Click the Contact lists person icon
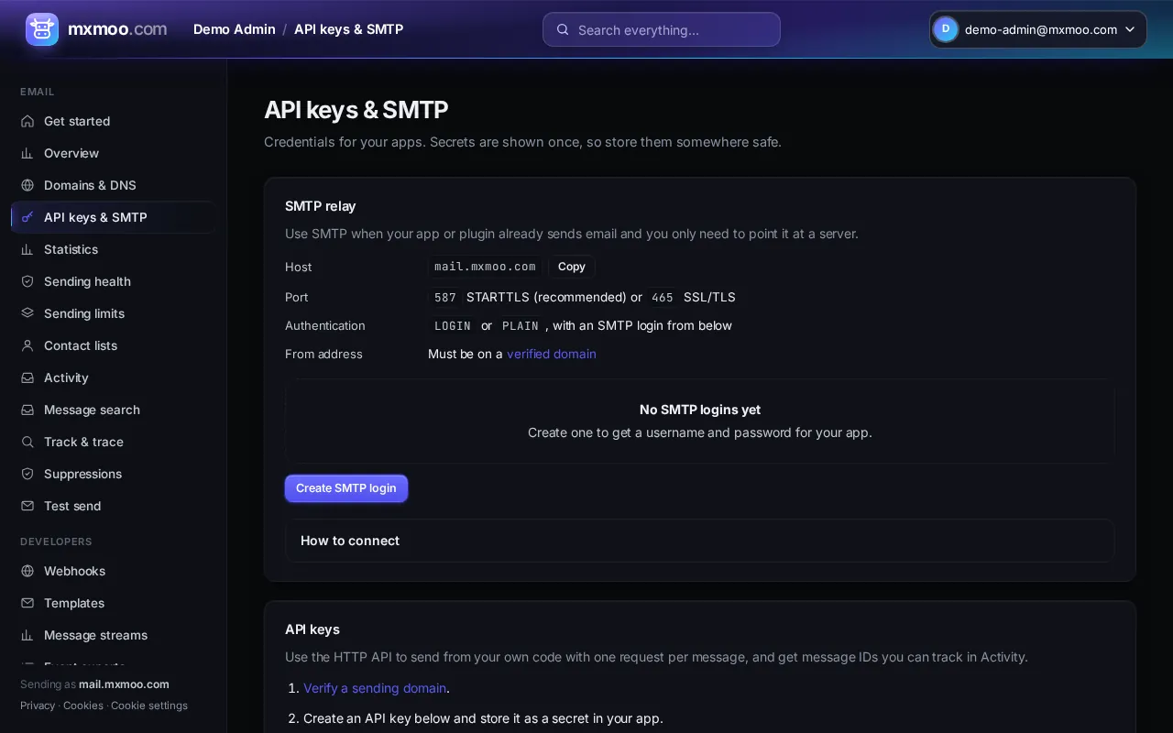Viewport: 1173px width, 733px height. pos(27,345)
